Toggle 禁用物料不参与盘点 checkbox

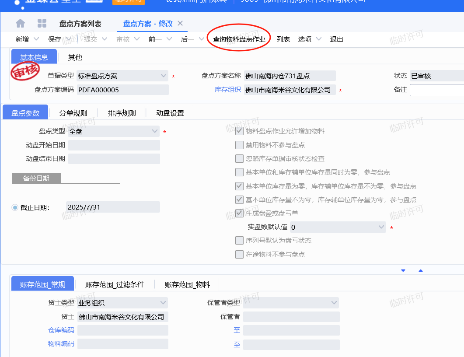click(239, 145)
